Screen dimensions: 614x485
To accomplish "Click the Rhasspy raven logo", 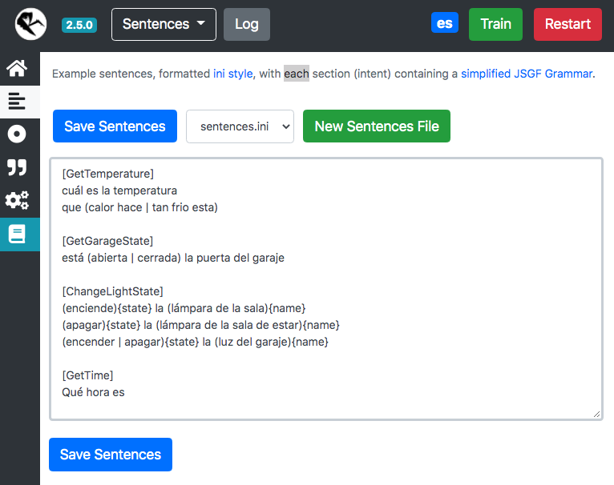I will coord(30,24).
